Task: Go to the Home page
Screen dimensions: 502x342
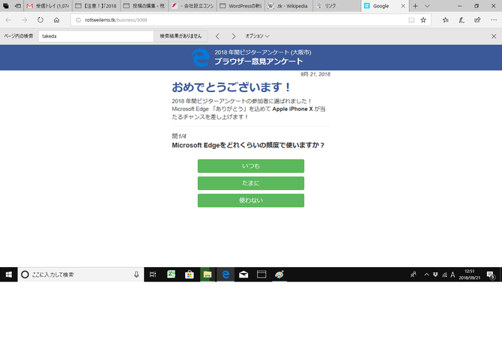Action: pyautogui.click(x=57, y=19)
